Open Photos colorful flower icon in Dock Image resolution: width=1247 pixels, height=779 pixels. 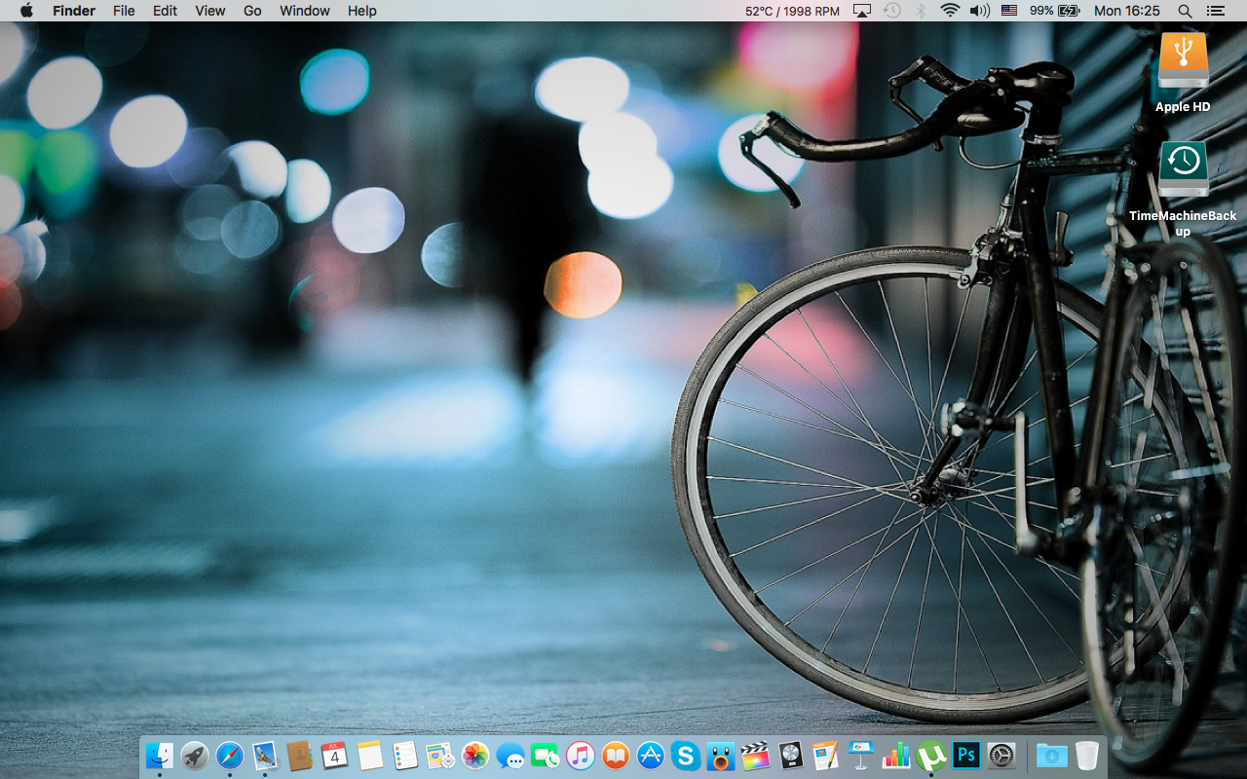[475, 755]
